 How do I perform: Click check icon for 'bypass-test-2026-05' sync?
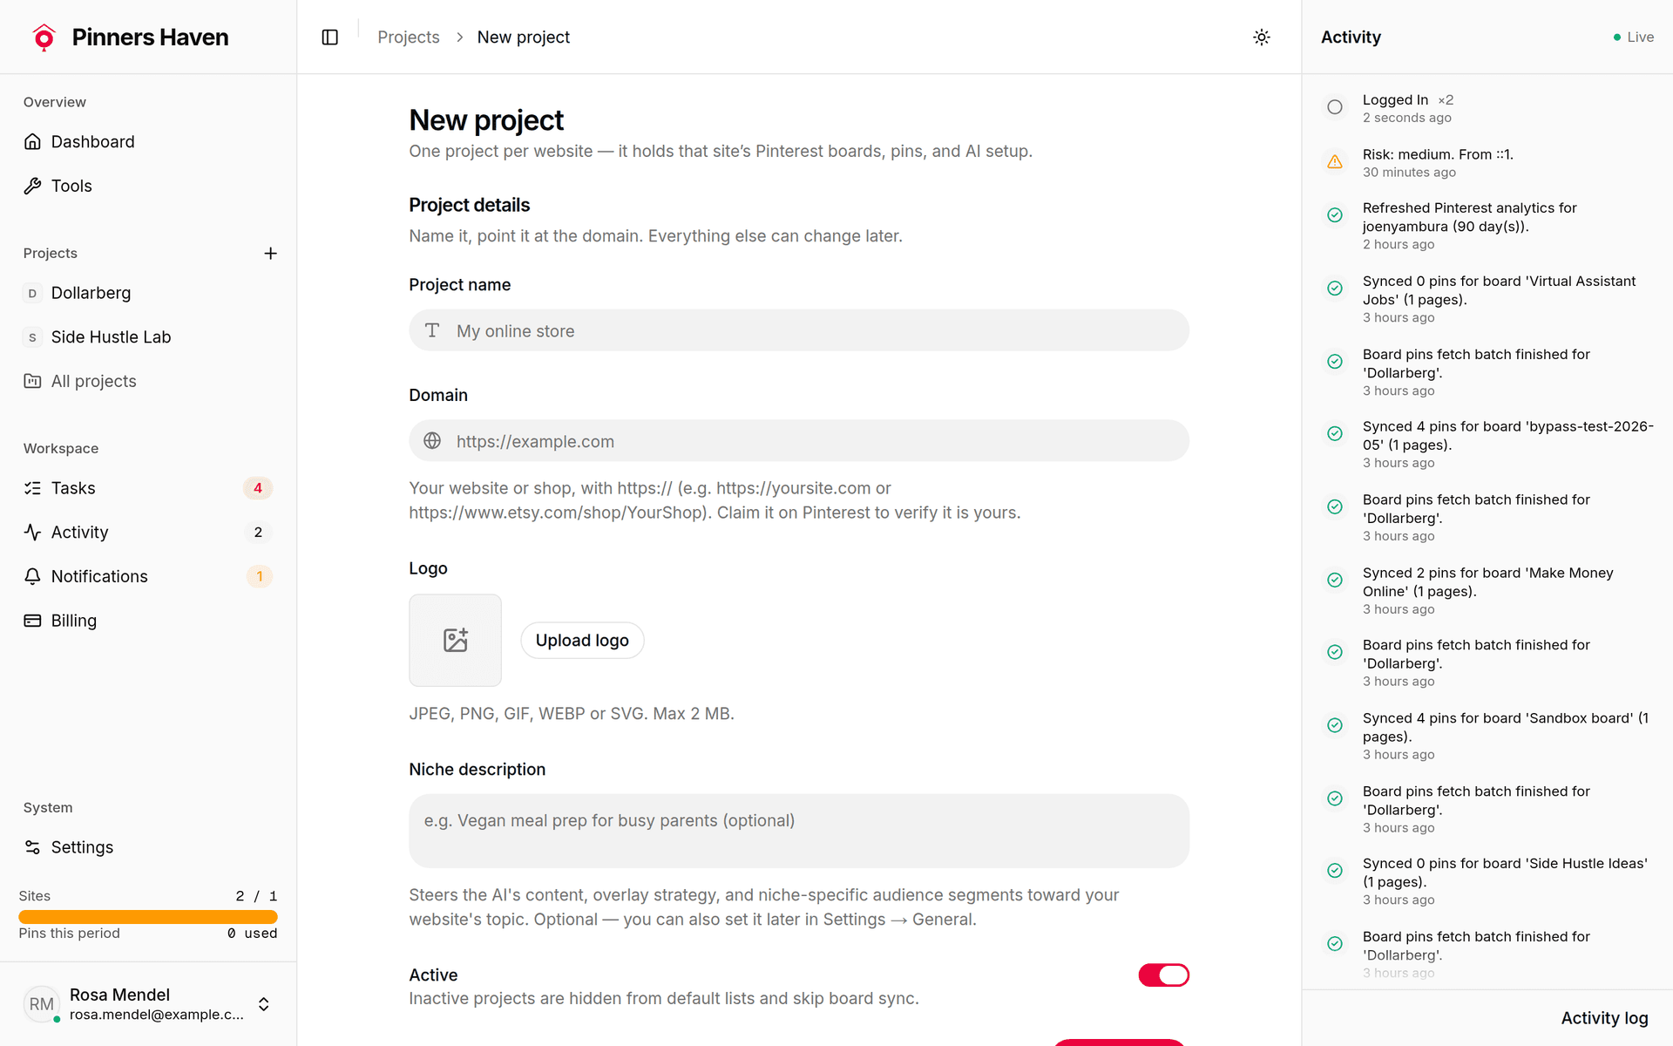(x=1335, y=433)
